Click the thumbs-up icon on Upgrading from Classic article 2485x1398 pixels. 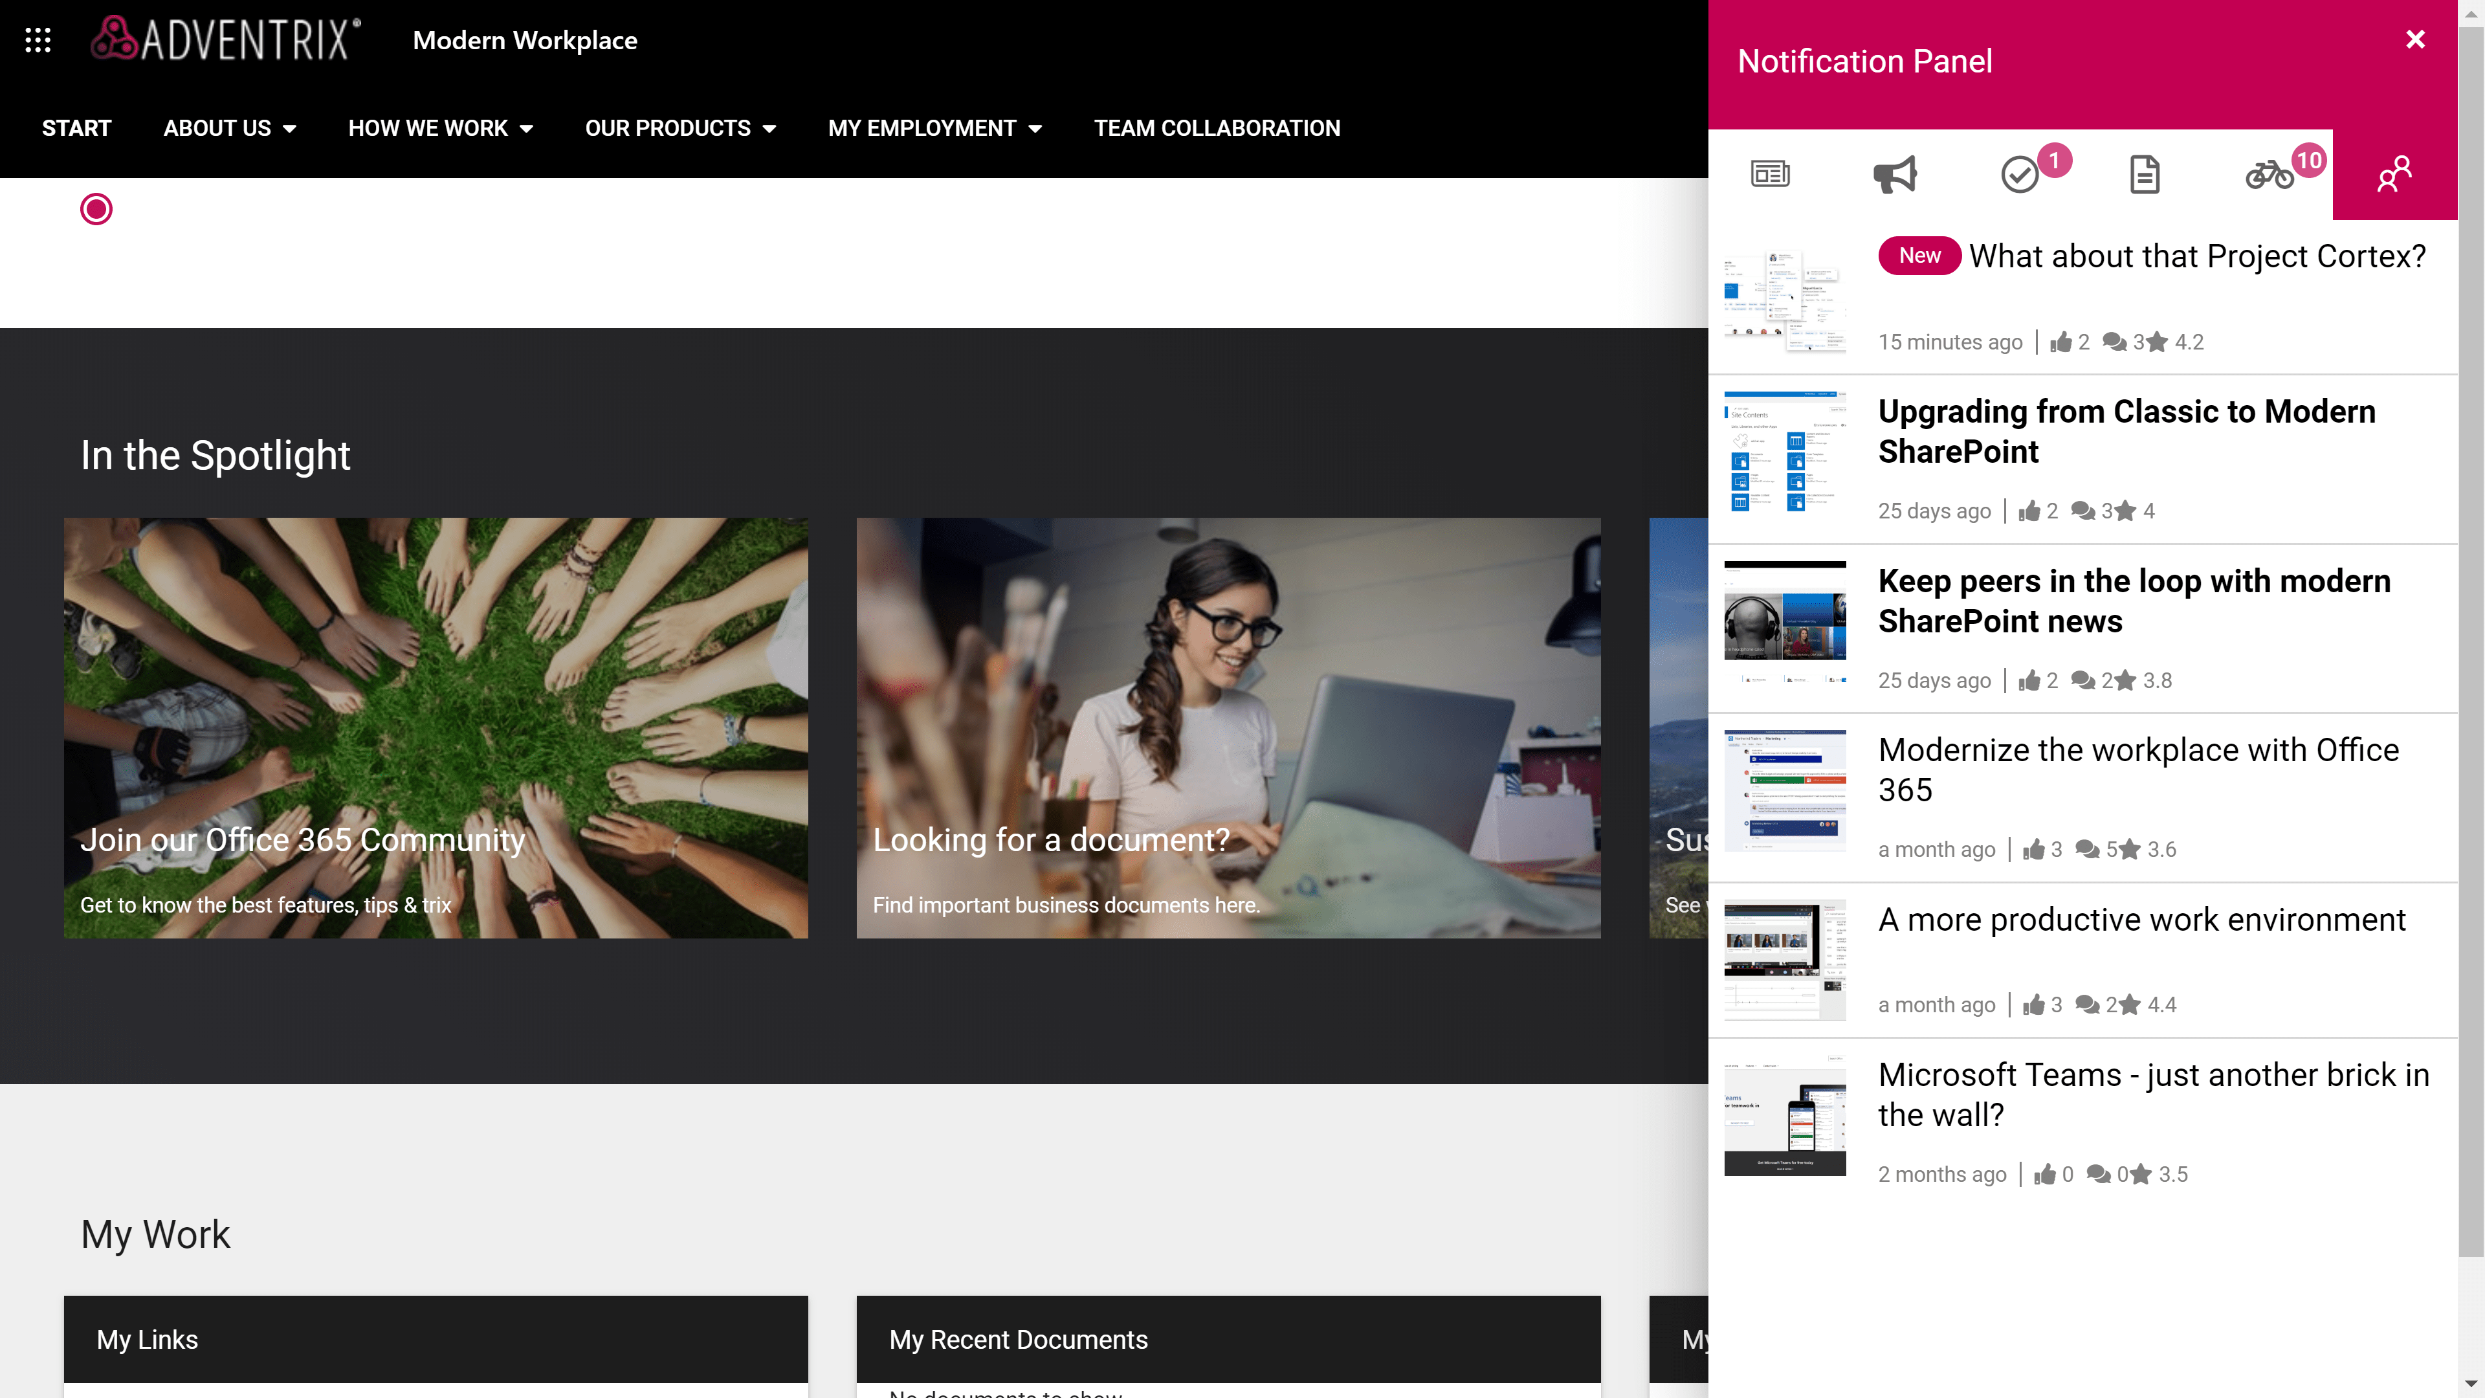point(2029,511)
